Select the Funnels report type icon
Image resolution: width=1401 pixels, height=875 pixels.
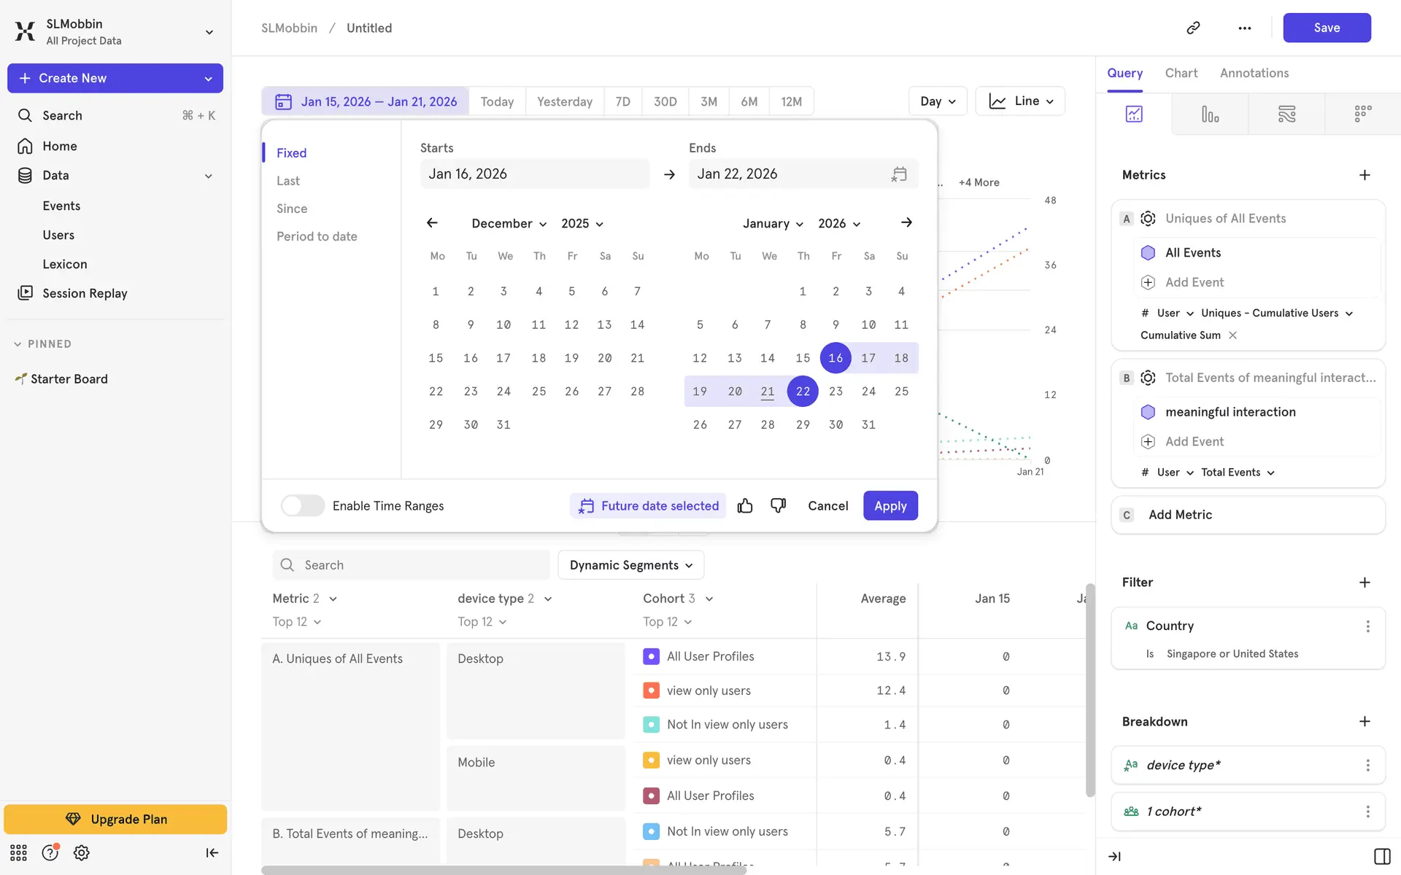pyautogui.click(x=1210, y=114)
